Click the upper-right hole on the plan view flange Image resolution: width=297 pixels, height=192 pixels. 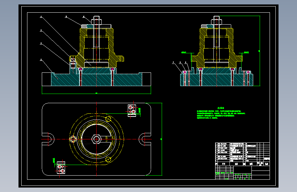108,119
